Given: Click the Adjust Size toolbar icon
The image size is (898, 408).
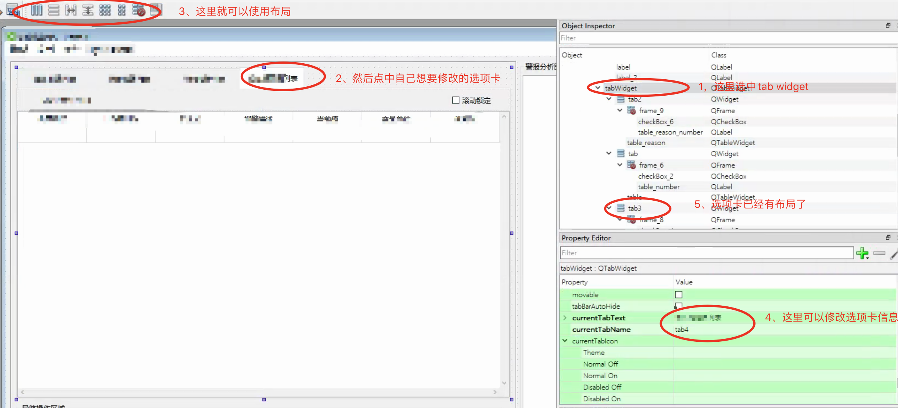Looking at the screenshot, I should tap(156, 10).
